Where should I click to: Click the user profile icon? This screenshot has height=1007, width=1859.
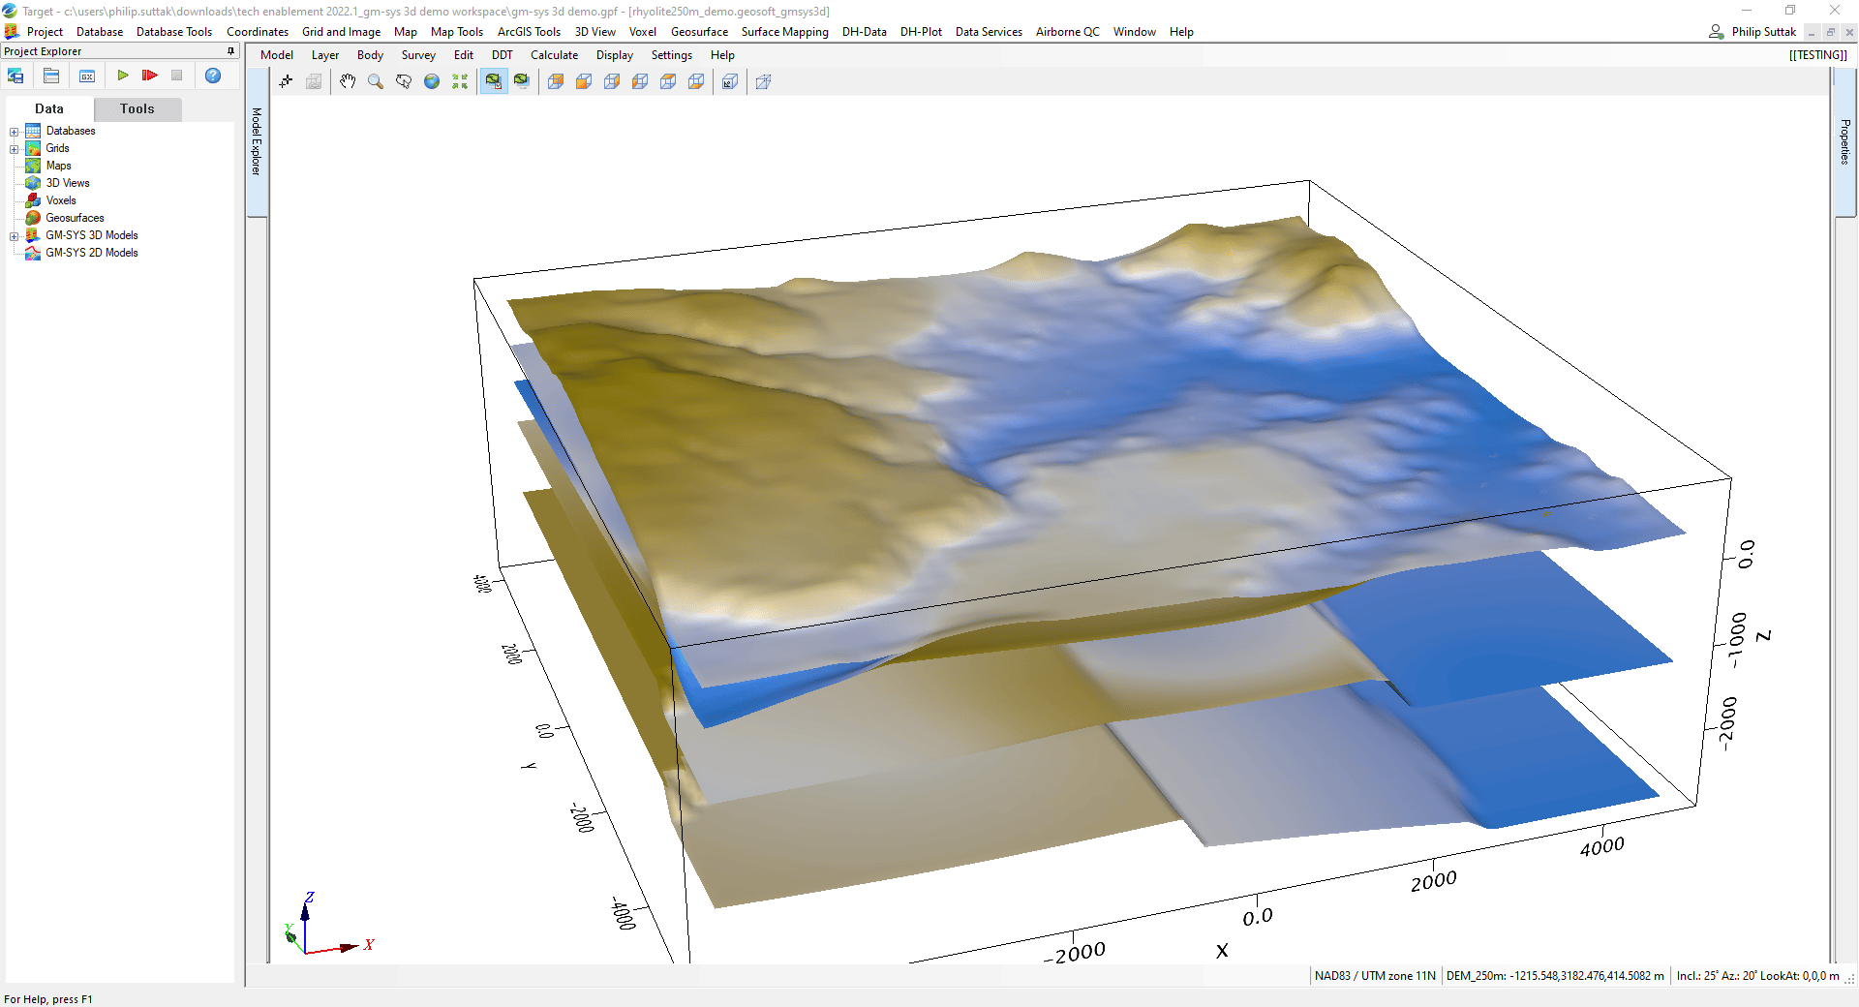point(1717,32)
